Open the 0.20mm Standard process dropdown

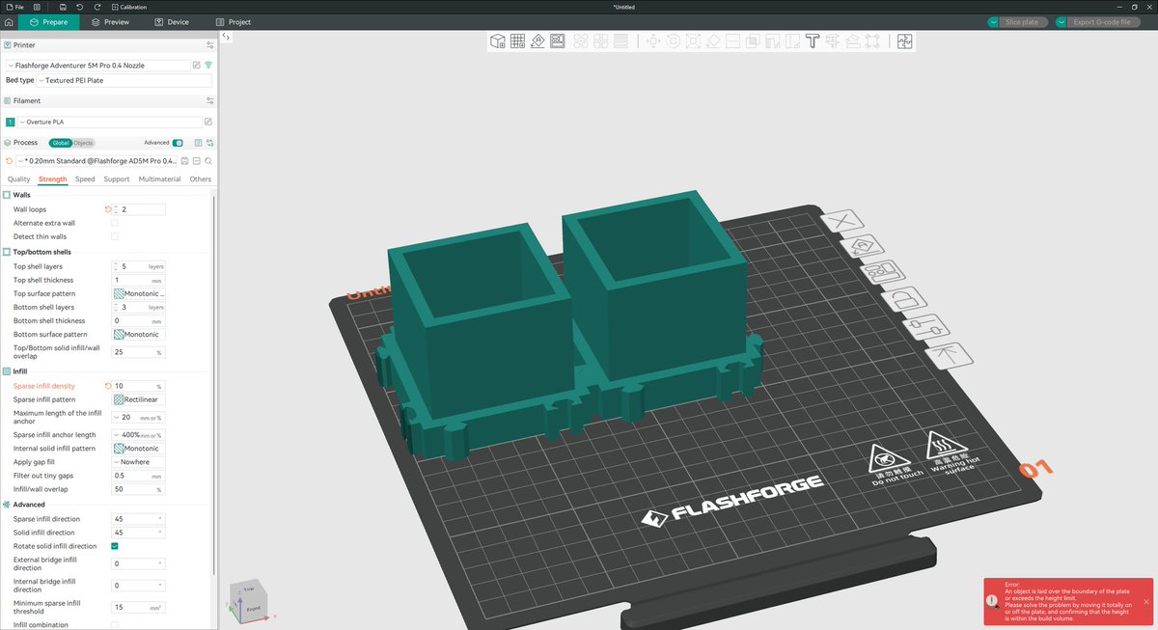click(x=96, y=161)
